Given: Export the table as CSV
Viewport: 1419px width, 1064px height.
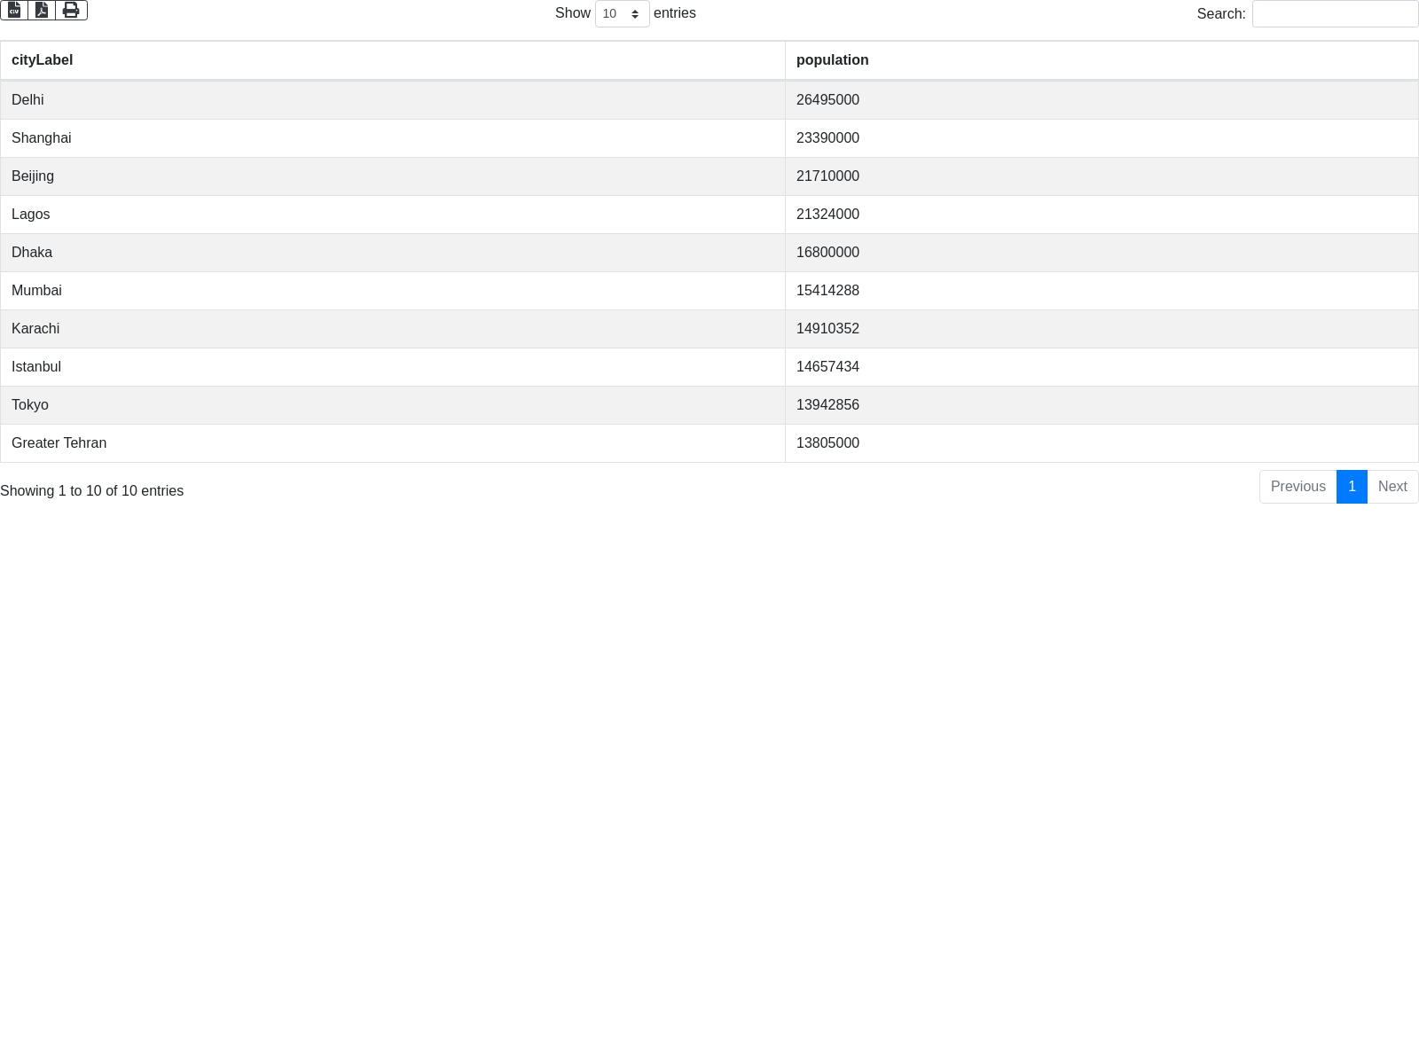Looking at the screenshot, I should [14, 10].
